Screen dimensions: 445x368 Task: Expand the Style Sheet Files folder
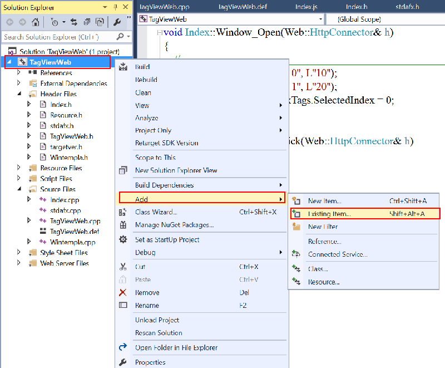click(19, 252)
